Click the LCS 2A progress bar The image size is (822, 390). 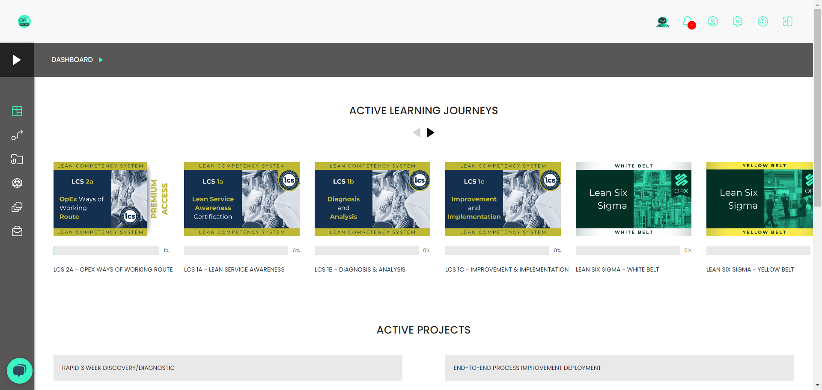[106, 251]
